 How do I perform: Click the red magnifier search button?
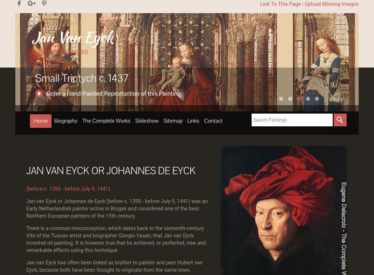point(340,120)
